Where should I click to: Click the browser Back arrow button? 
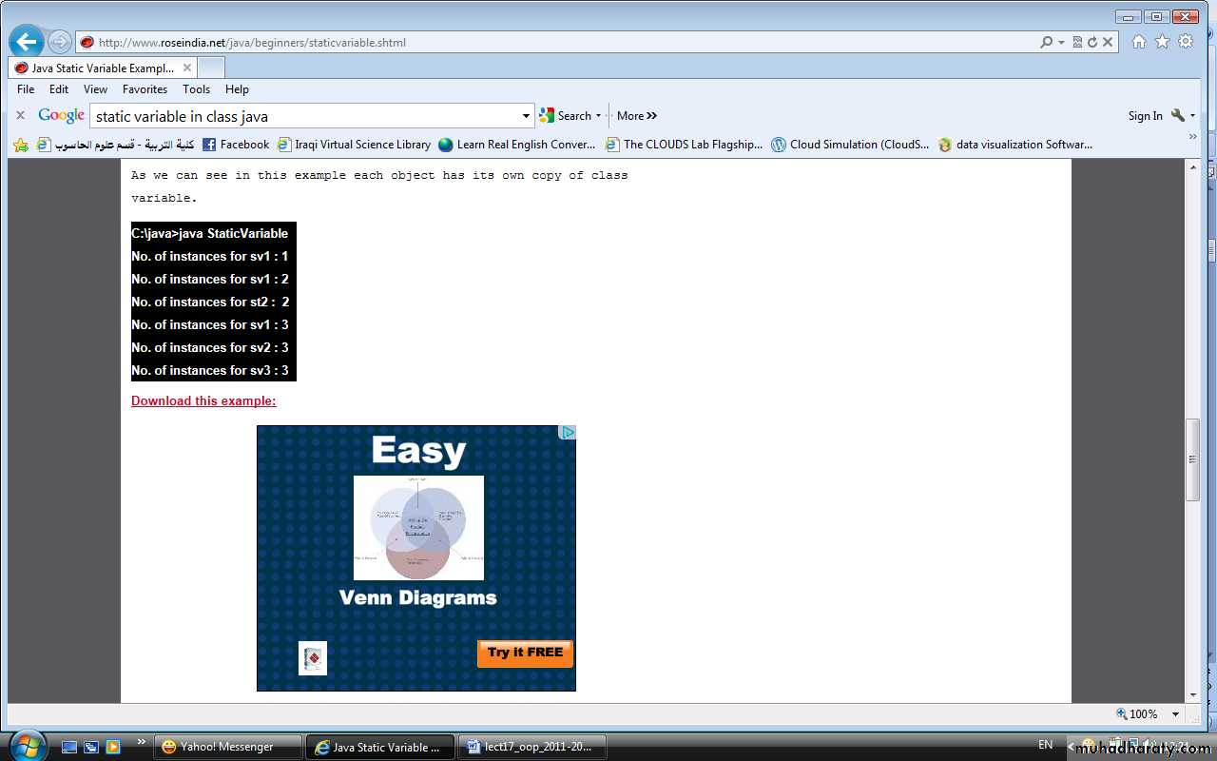(x=27, y=42)
